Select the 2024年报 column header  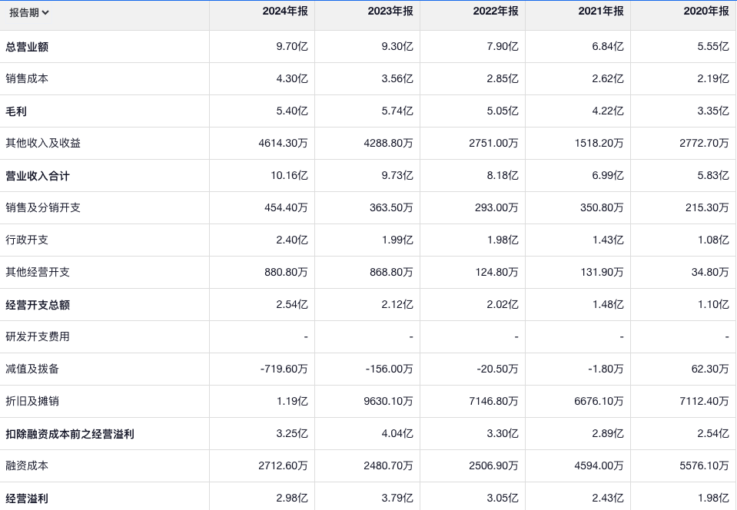[285, 12]
